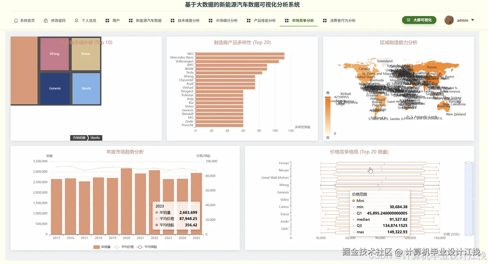
Task: Click the grid icon beside 产品性能分析
Action: (x=249, y=21)
